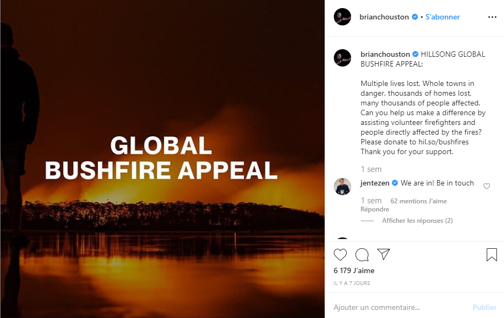Open the IL Y A 7 JOURS timestamp
This screenshot has width=504, height=318.
click(x=352, y=283)
